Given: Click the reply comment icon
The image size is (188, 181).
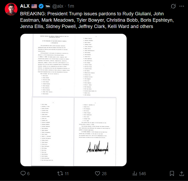Looking at the screenshot, I should 23,173.
